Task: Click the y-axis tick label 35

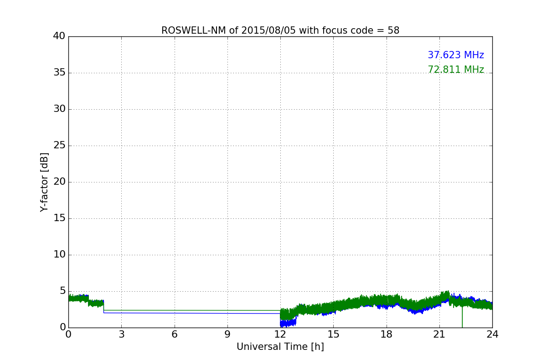Action: point(59,73)
